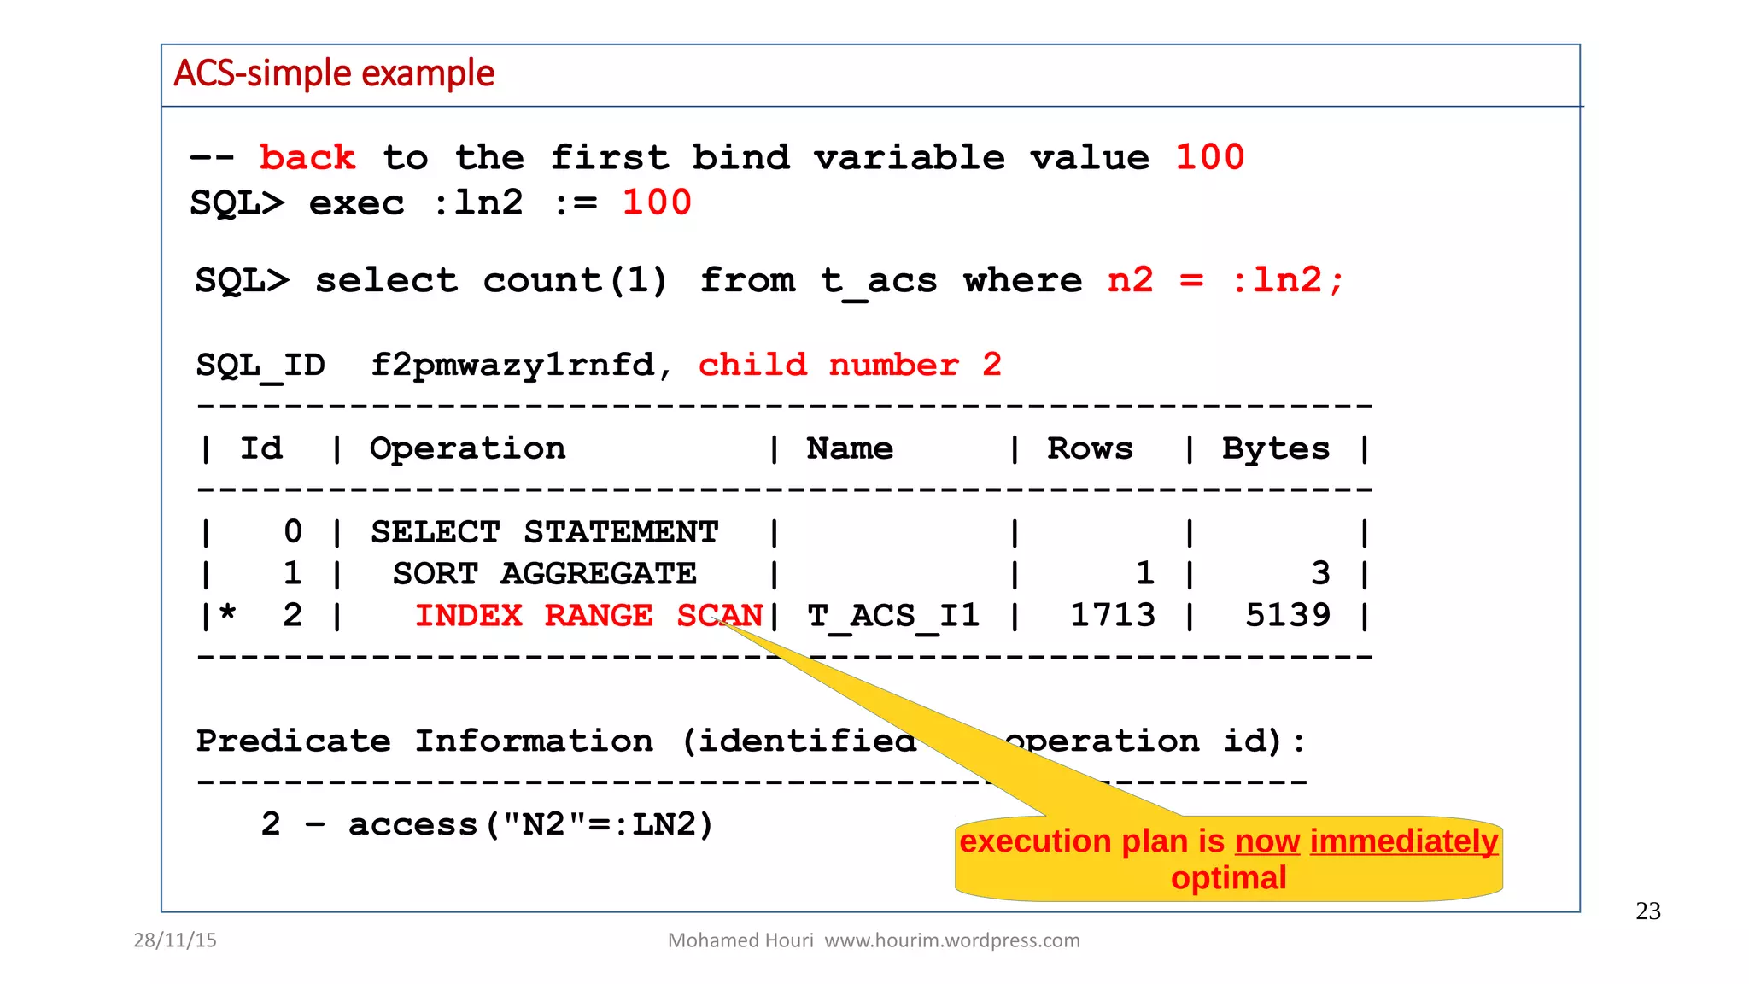Click the slide title 'ACS-simple example'
Screen dimensions: 1749x984
tap(334, 73)
